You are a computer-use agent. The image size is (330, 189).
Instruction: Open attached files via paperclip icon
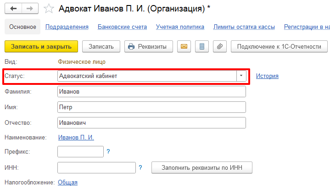point(220,46)
